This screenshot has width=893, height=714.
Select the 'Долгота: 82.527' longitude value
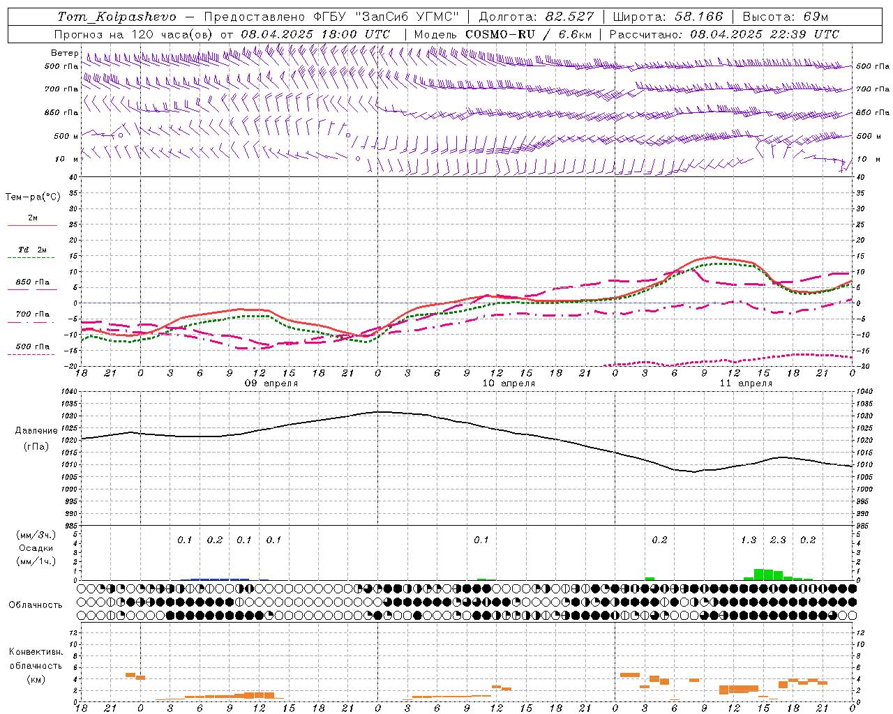pyautogui.click(x=536, y=17)
